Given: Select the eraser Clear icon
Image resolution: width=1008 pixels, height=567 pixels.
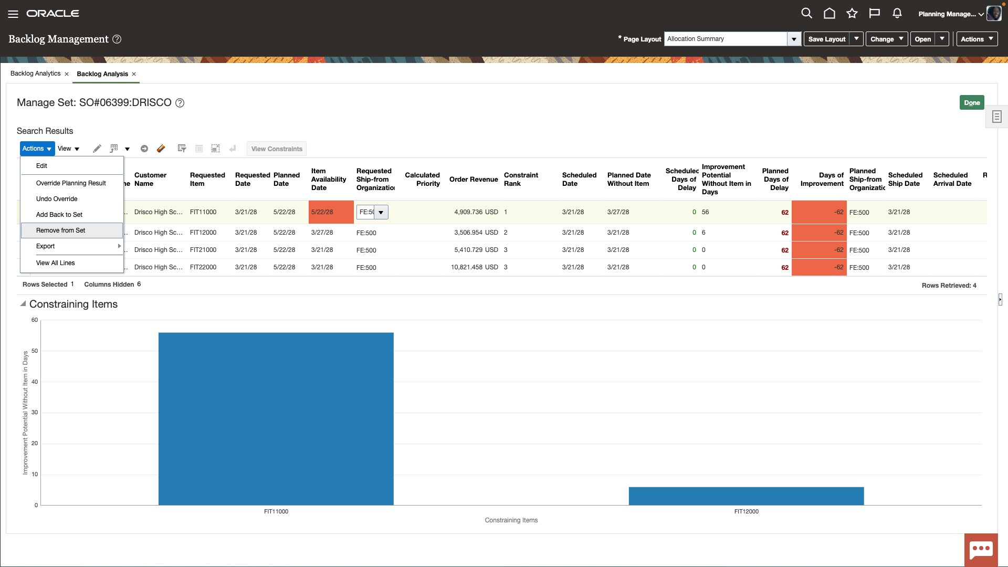Looking at the screenshot, I should 161,149.
